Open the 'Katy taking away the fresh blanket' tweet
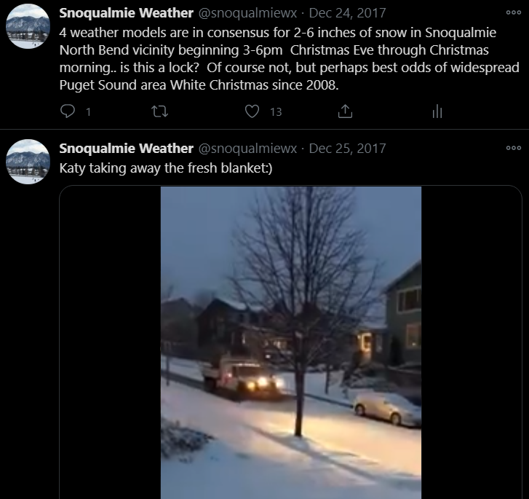 [x=166, y=168]
